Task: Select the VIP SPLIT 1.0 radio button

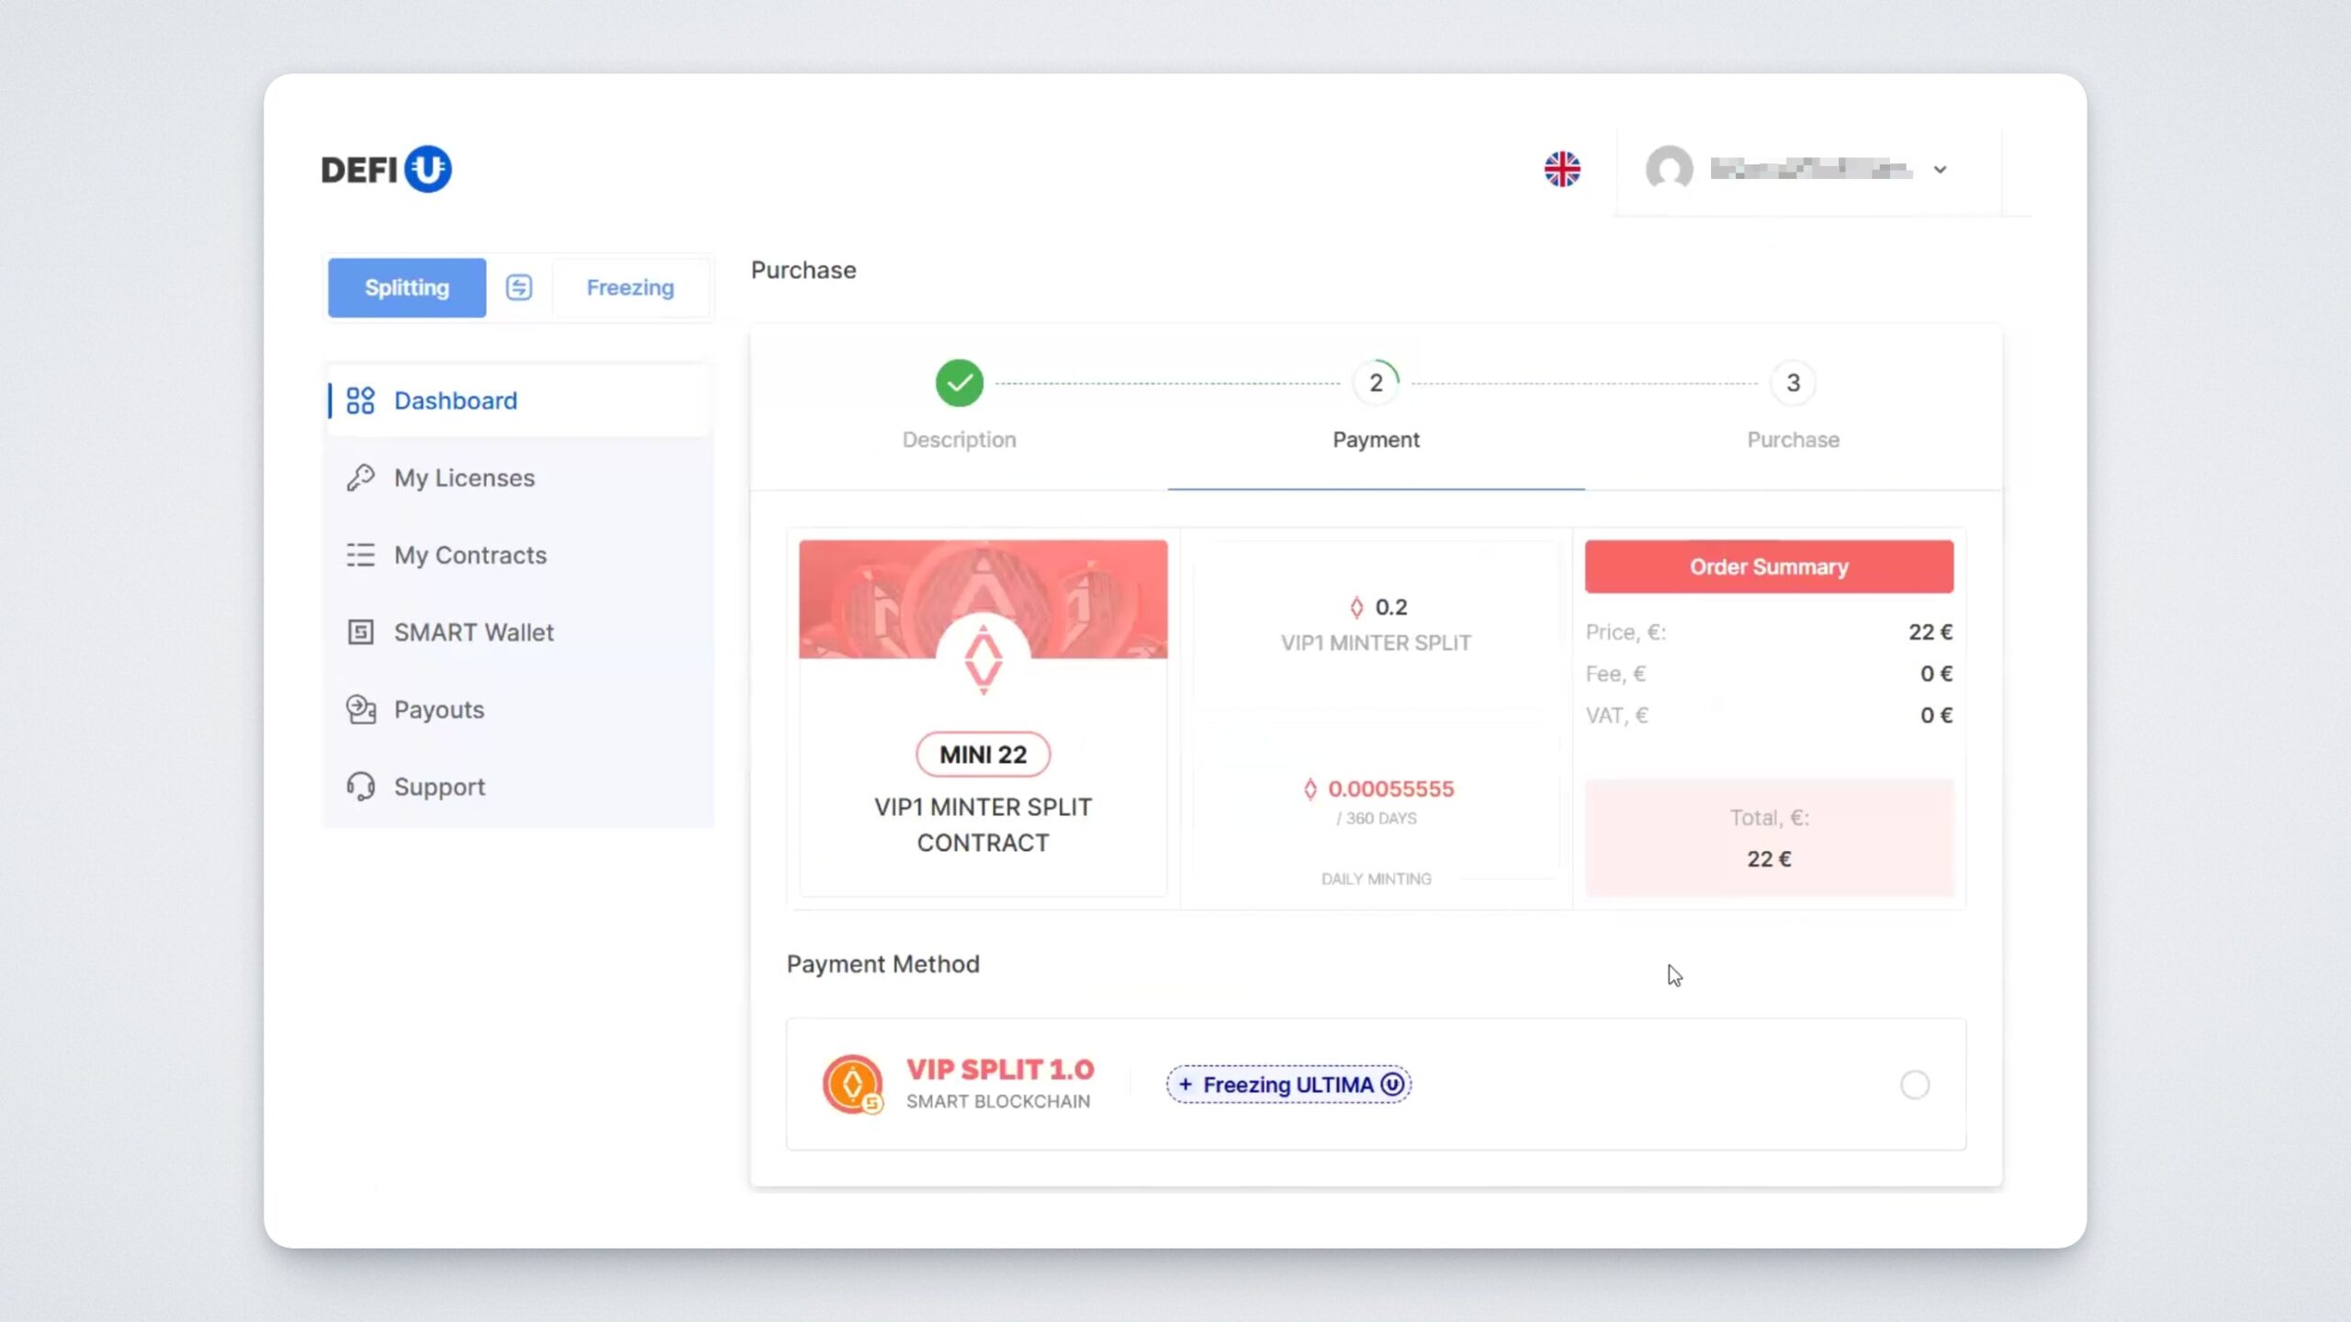Action: point(1914,1084)
